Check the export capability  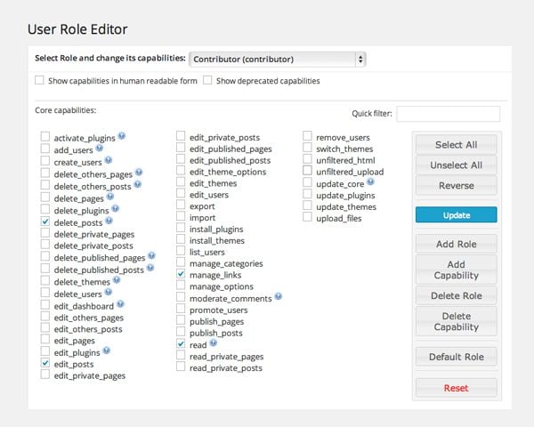(x=181, y=205)
